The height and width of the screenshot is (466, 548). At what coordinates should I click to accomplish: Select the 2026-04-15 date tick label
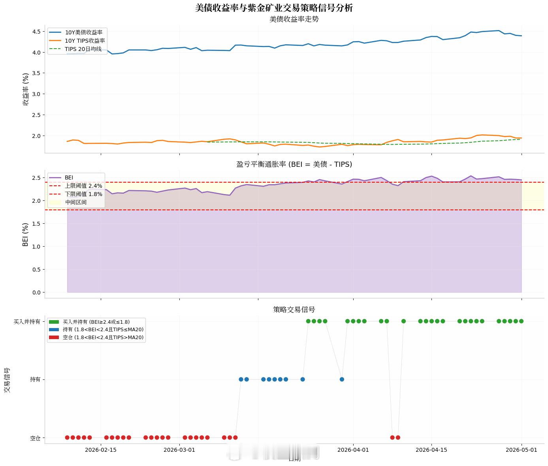[431, 450]
